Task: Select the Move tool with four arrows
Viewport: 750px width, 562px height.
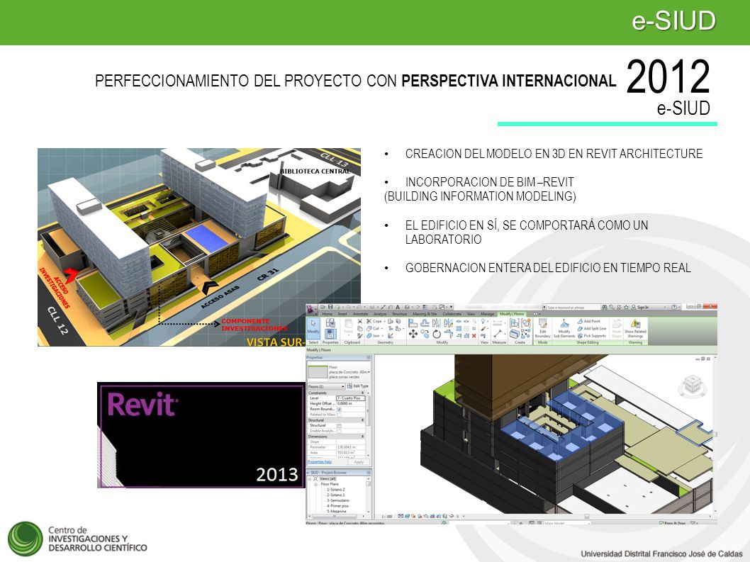Action: coord(413,333)
